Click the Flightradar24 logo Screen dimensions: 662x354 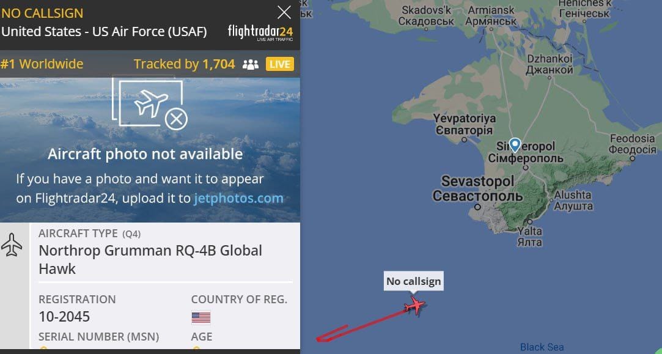260,32
